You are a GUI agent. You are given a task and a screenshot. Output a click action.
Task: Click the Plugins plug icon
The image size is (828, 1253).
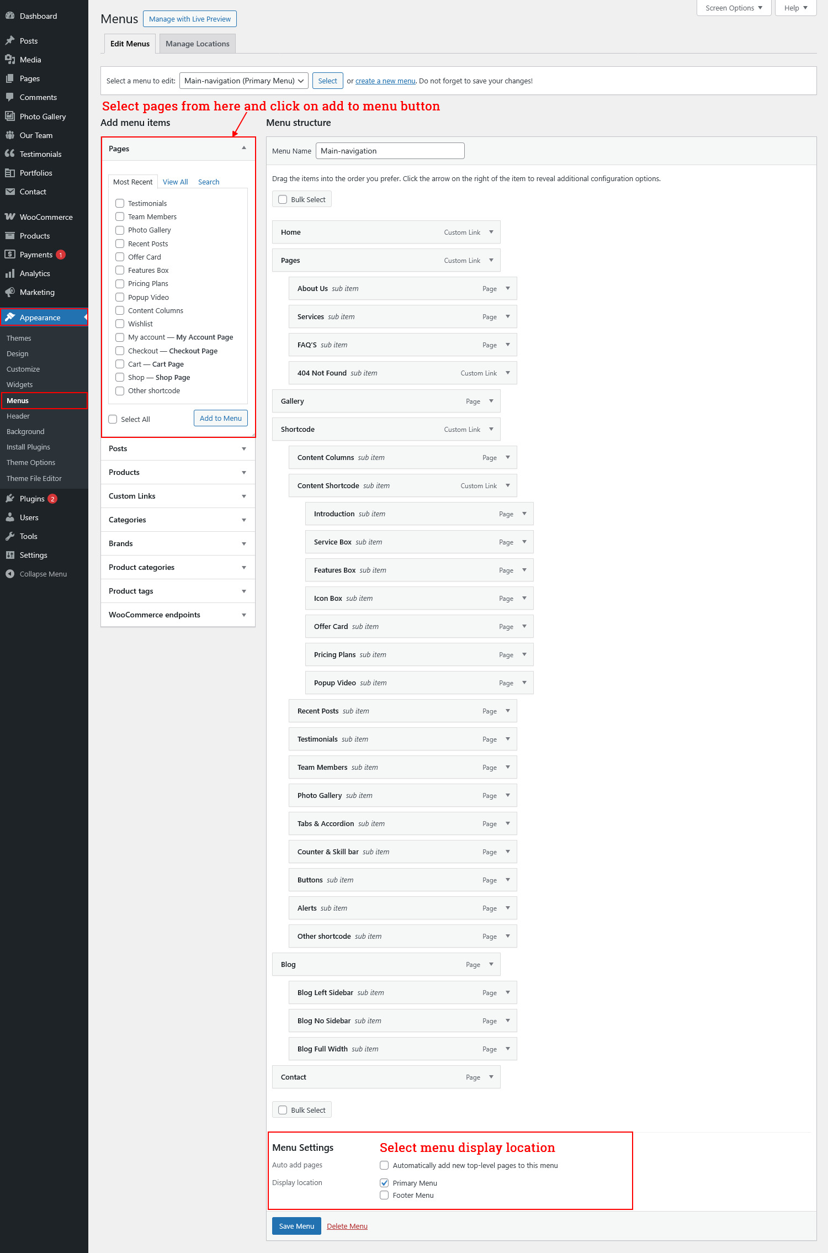(x=10, y=499)
